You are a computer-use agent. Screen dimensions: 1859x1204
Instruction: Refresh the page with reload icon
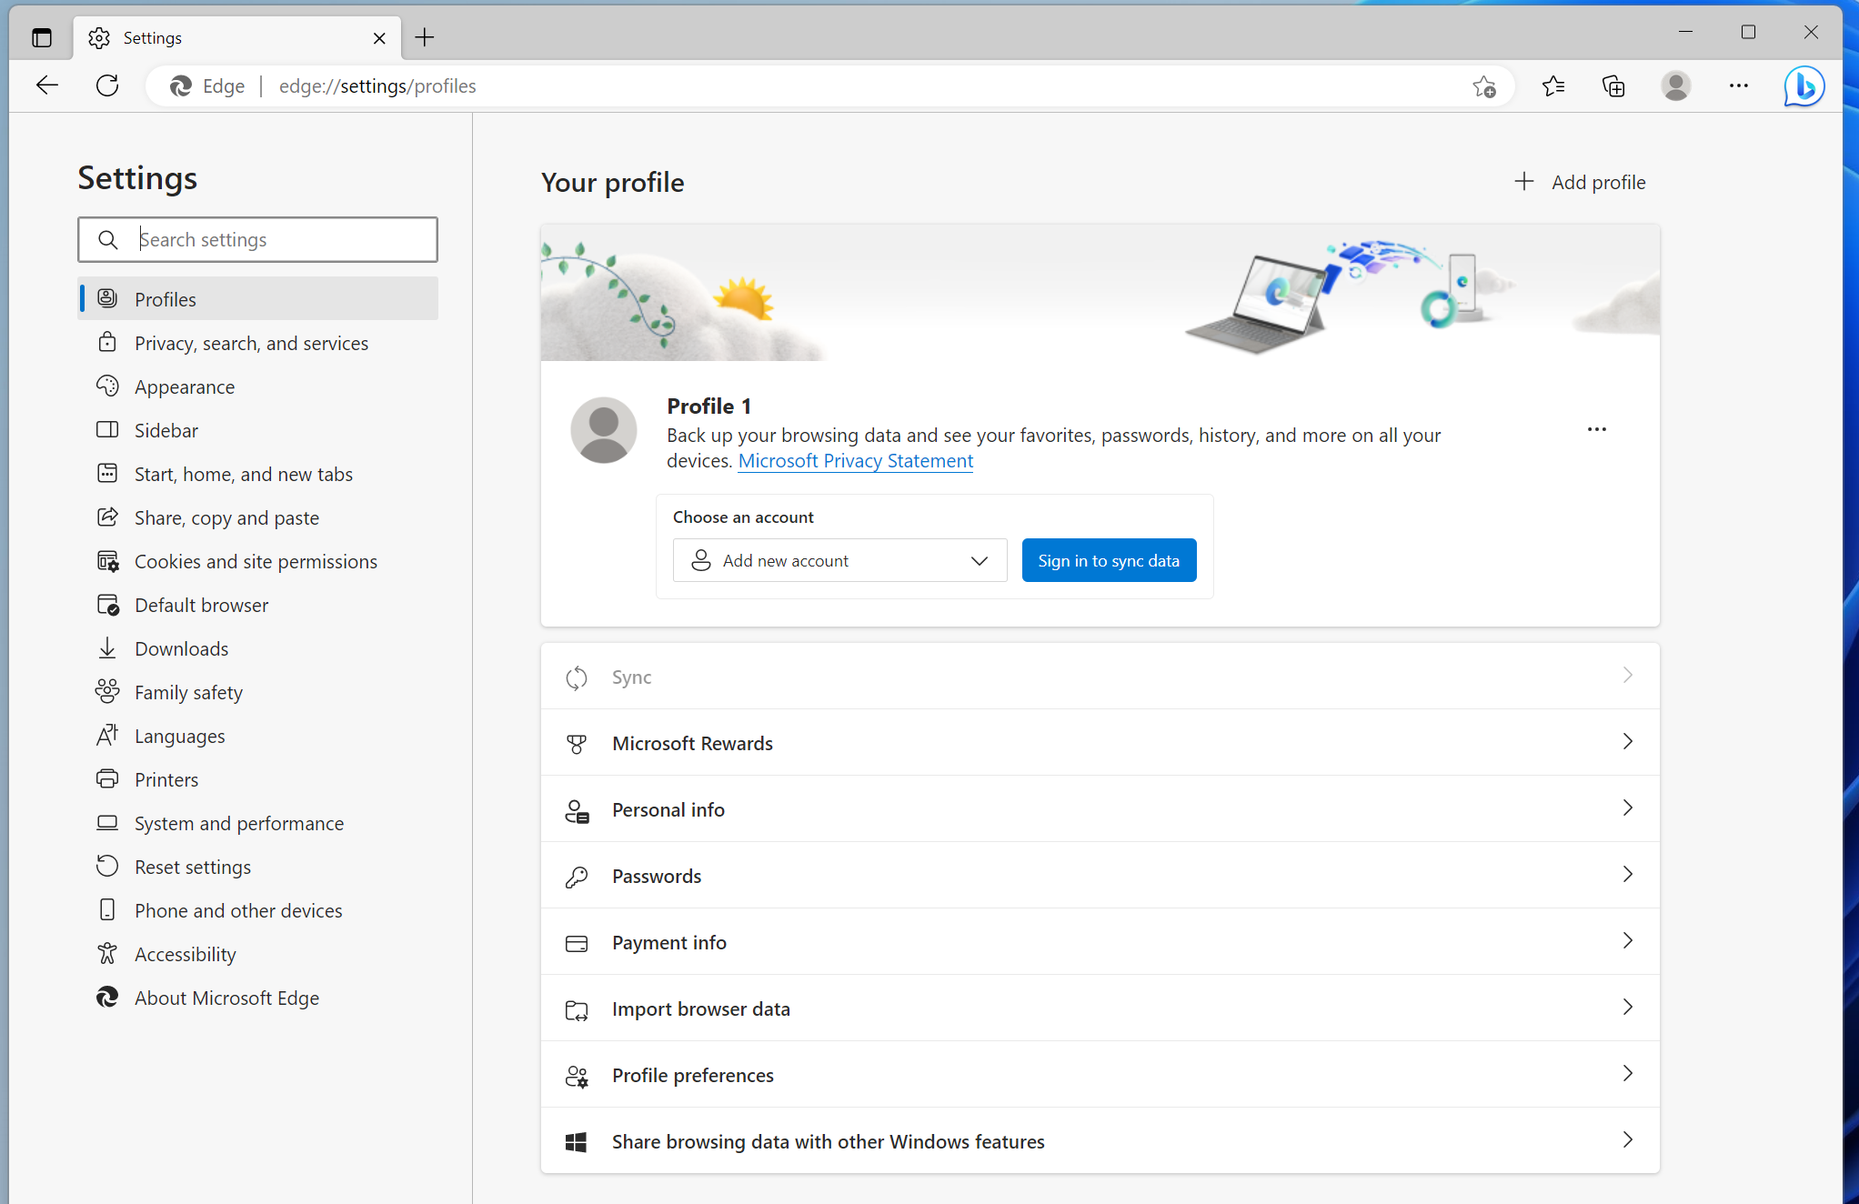(x=107, y=85)
